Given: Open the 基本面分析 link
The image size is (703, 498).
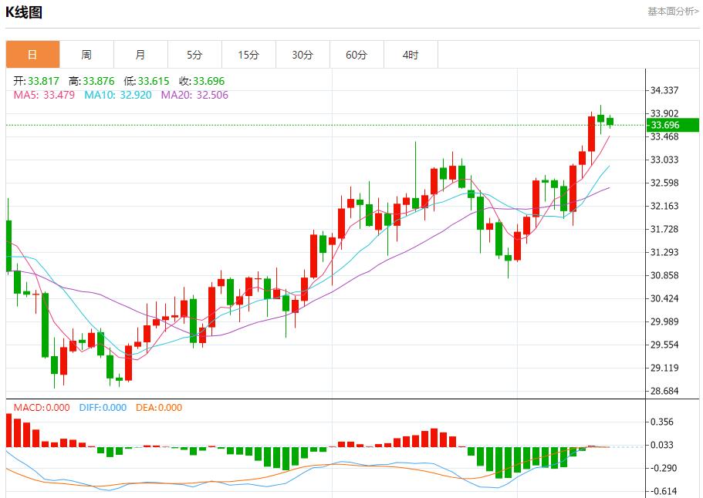Looking at the screenshot, I should click(672, 12).
